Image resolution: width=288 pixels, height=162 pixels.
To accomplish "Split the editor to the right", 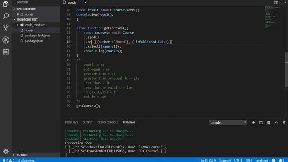I will (276, 2).
